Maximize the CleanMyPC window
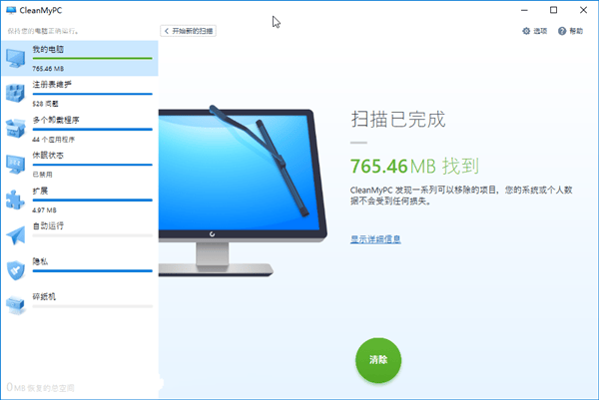 click(553, 10)
